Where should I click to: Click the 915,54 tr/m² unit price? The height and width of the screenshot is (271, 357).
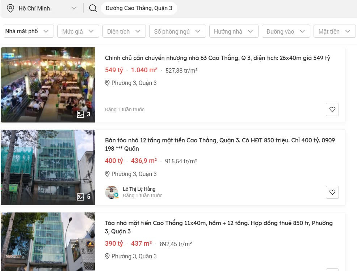[x=181, y=161]
